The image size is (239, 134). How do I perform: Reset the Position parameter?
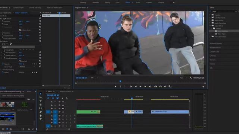[x=40, y=21]
